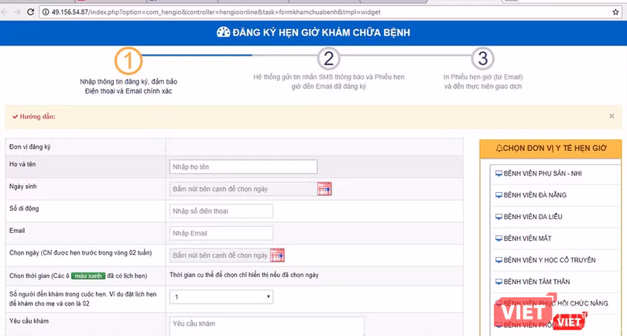Focus the Số di động phone field
This screenshot has width=627, height=336.
tap(221, 211)
